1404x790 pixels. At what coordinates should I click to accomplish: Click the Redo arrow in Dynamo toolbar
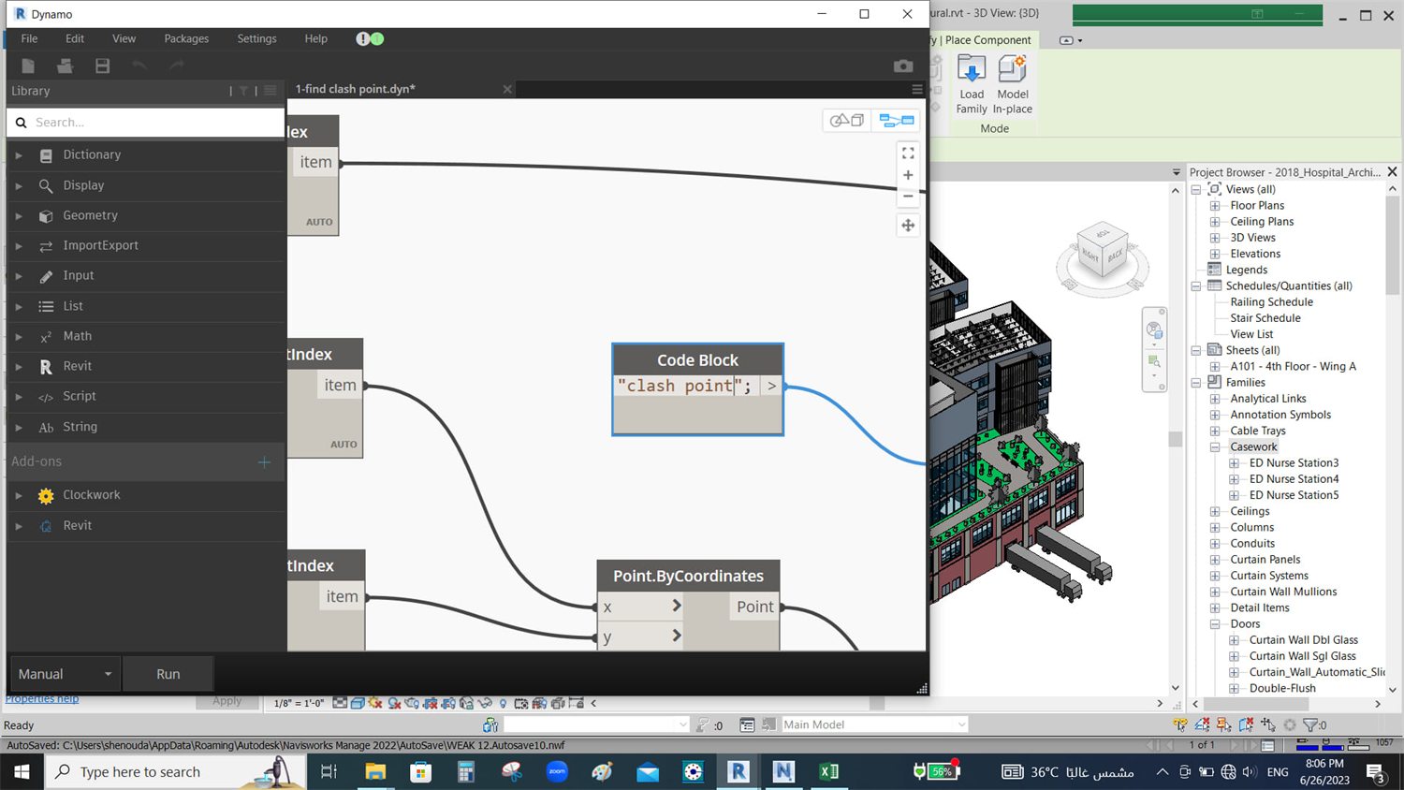pyautogui.click(x=177, y=66)
